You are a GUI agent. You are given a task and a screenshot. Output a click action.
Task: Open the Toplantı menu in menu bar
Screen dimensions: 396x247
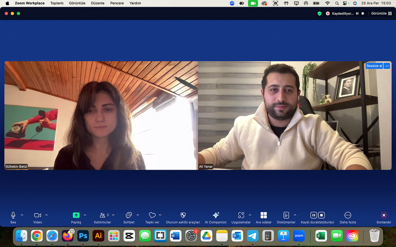pyautogui.click(x=57, y=3)
